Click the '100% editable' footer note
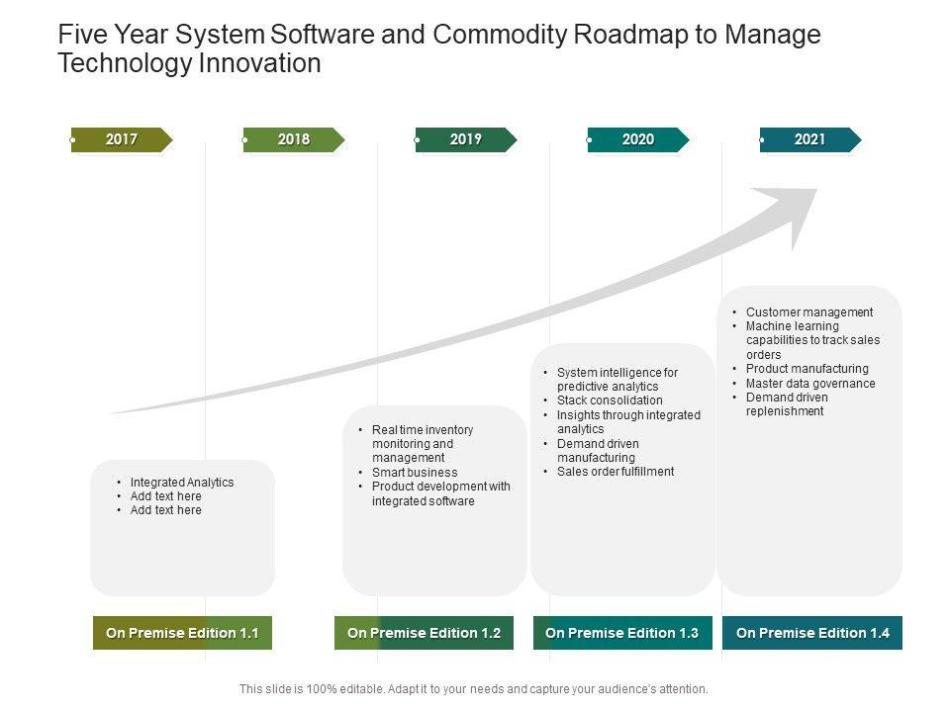This screenshot has width=950, height=712. (x=474, y=689)
